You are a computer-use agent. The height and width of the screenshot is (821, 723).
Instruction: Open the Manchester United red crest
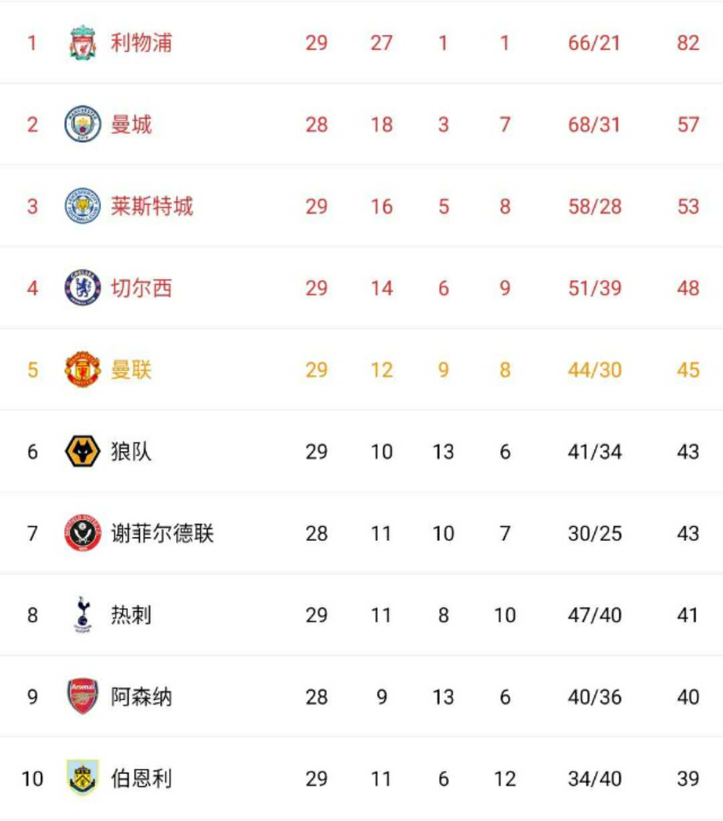point(83,369)
